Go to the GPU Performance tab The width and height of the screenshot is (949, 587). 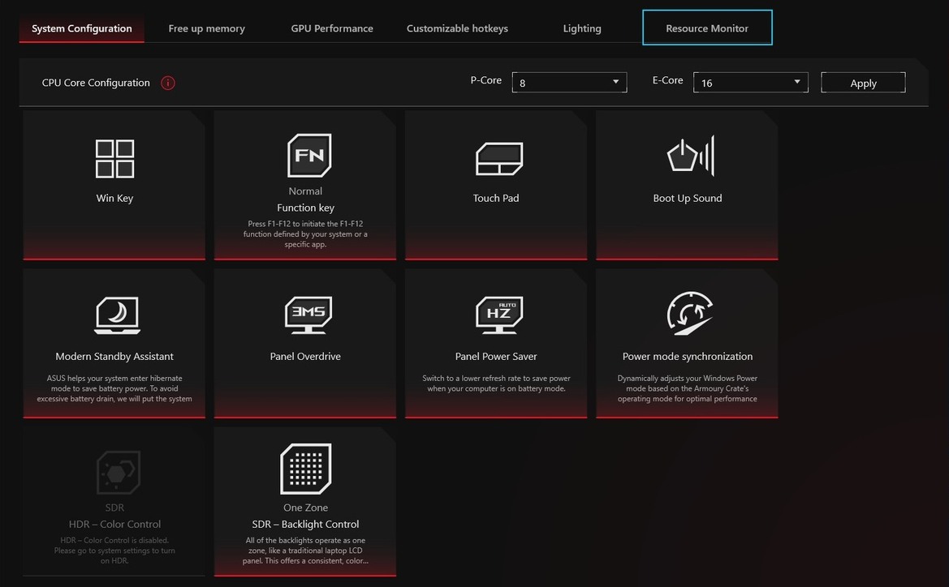(332, 28)
